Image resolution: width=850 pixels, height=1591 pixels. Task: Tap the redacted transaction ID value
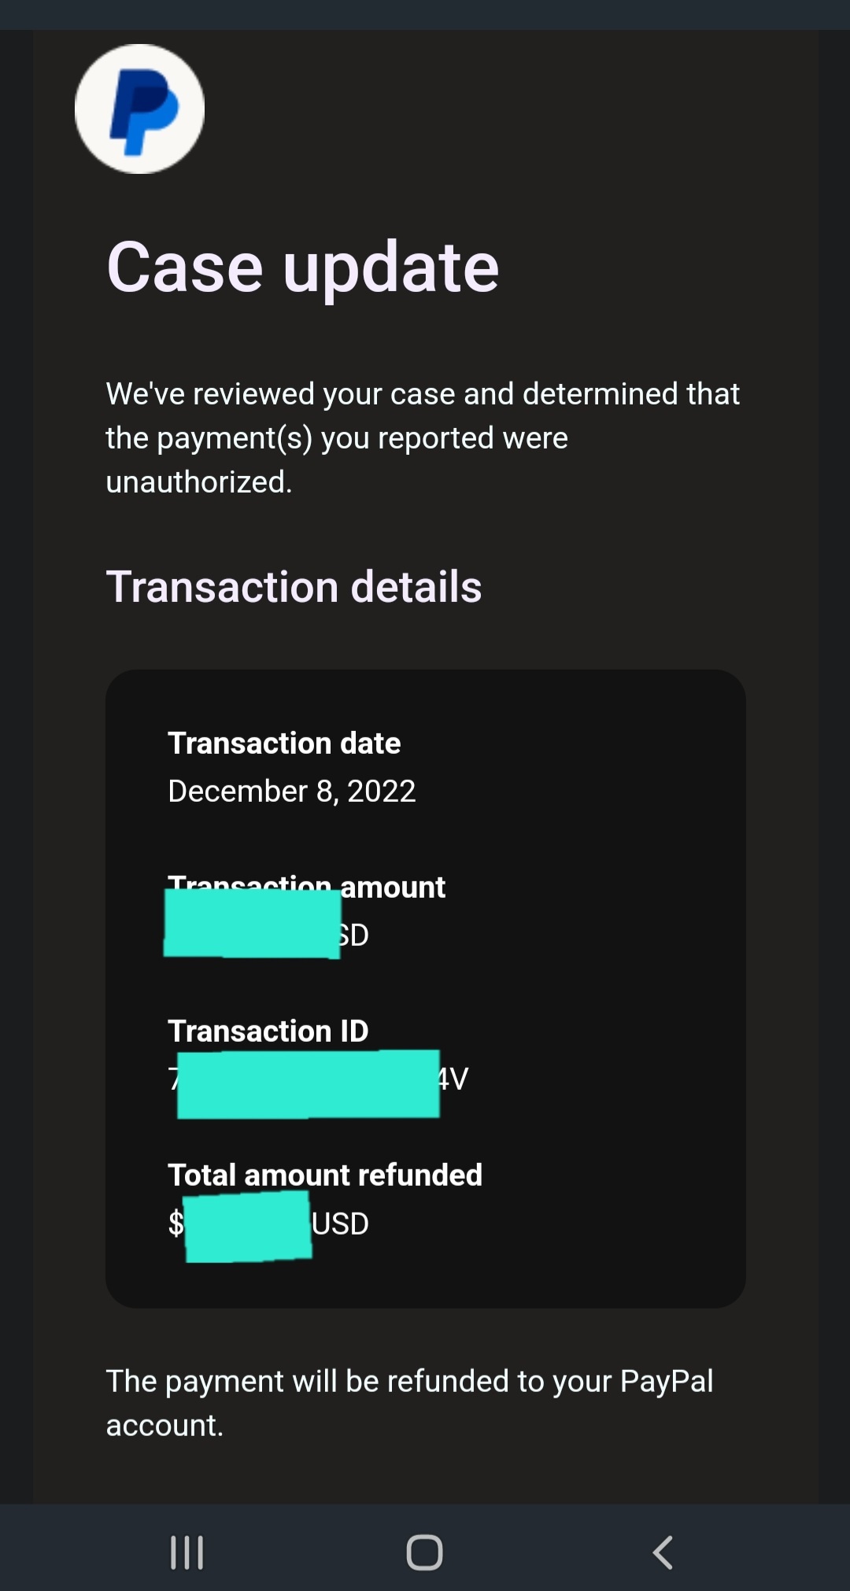tap(308, 1083)
